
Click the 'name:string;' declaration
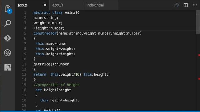point(46,18)
